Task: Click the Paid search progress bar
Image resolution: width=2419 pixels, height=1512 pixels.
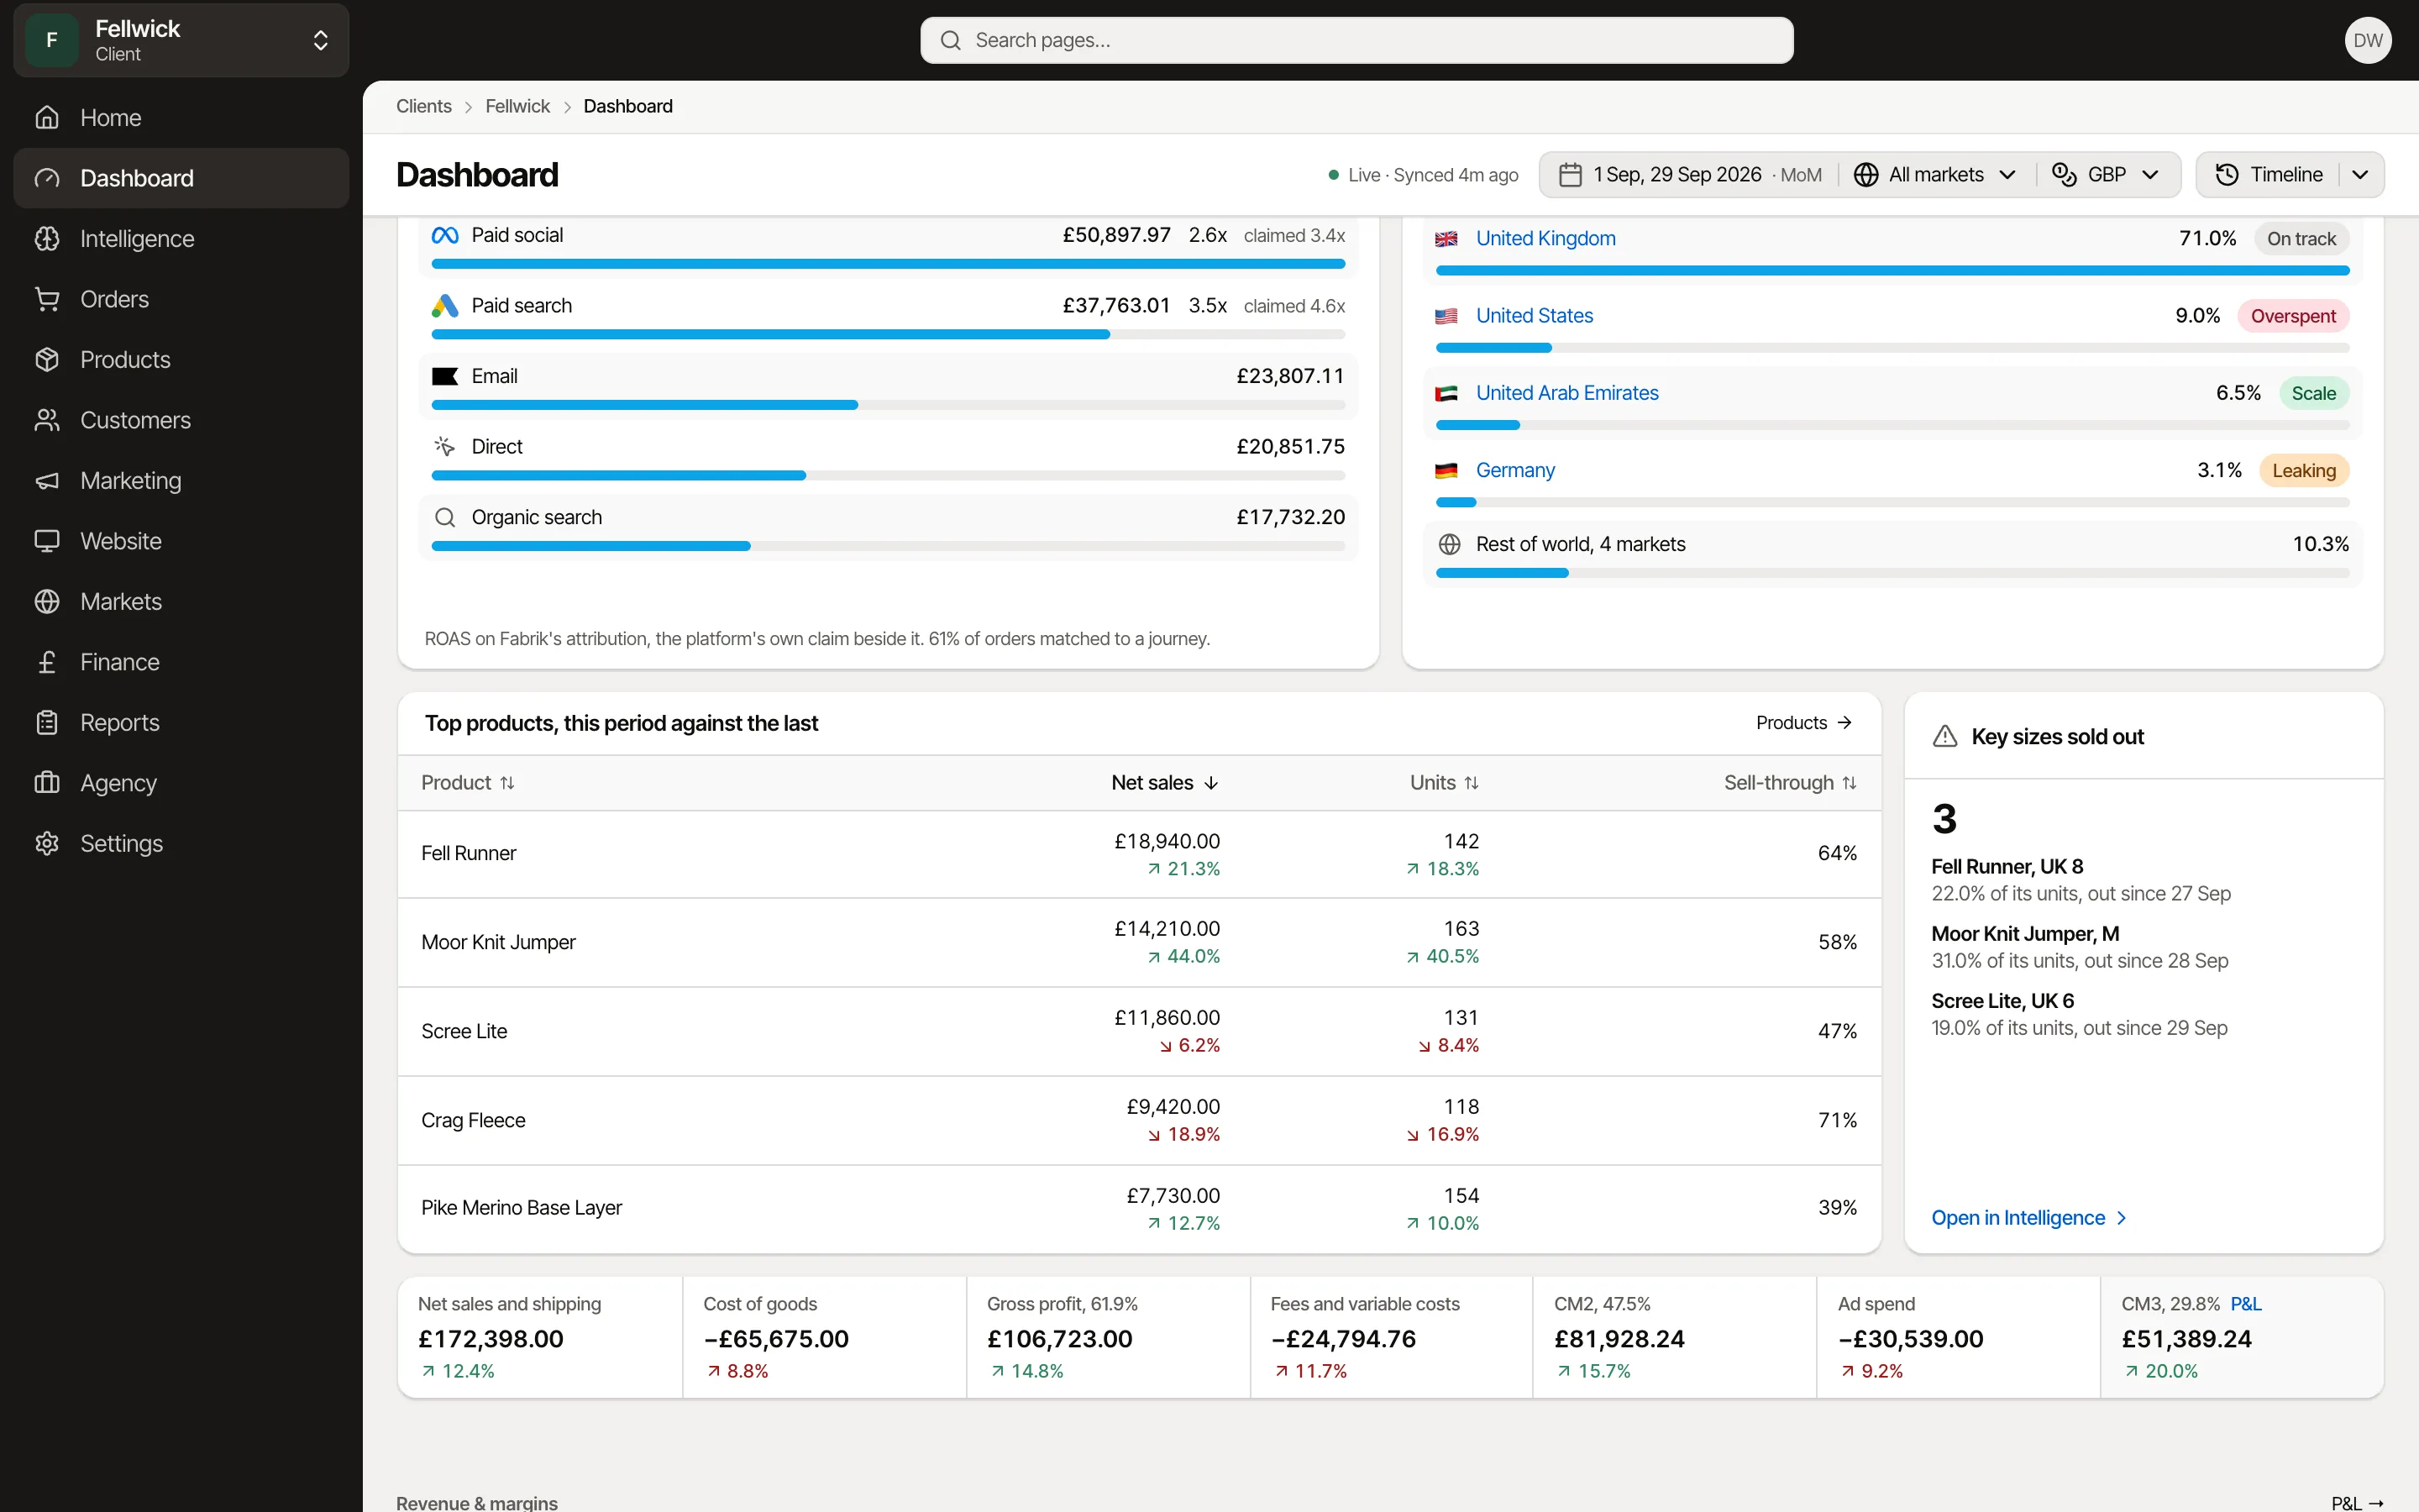Action: pyautogui.click(x=888, y=335)
